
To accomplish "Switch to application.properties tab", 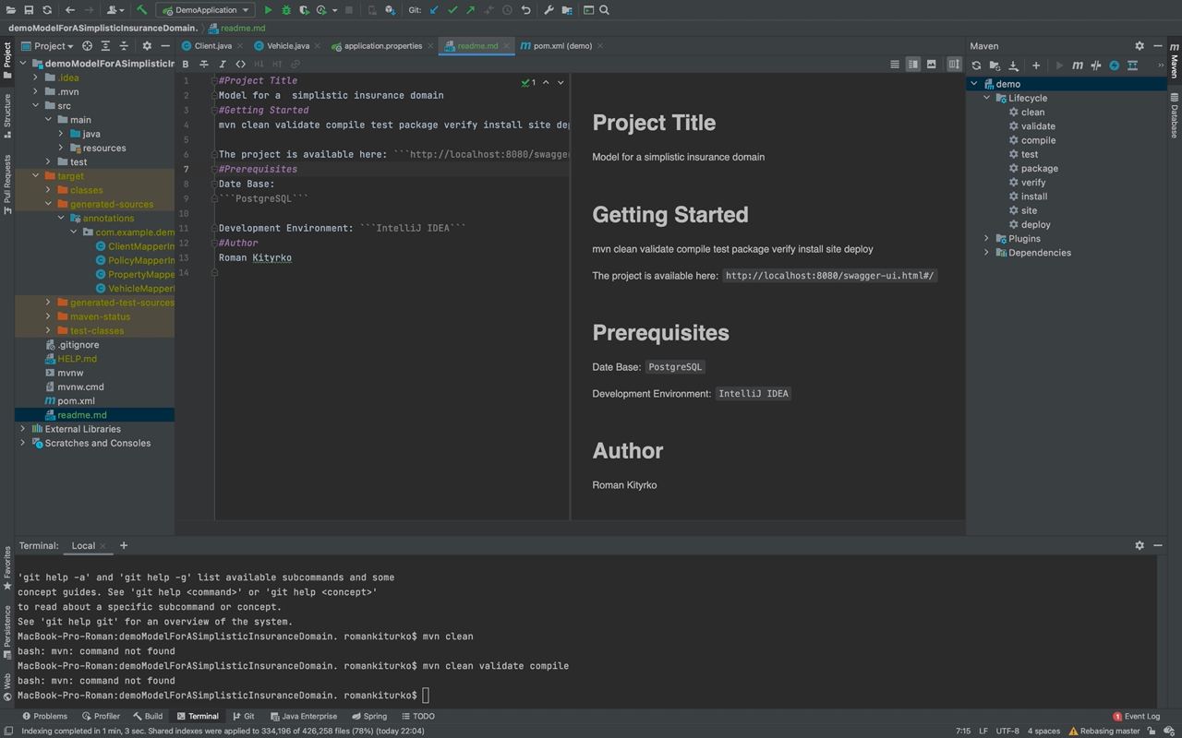I will [382, 45].
